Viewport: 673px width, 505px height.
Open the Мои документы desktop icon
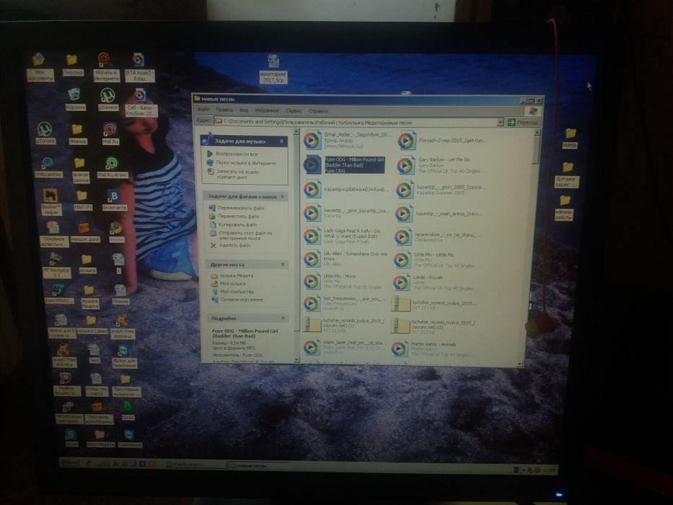tap(40, 66)
